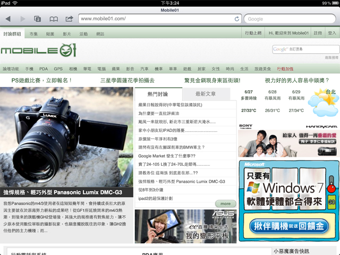Open the 蘋果 category

coord(116,69)
